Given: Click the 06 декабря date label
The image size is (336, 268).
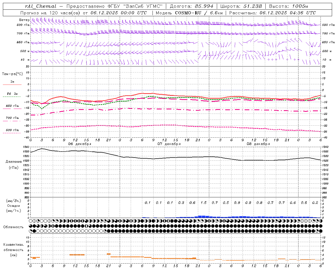Looking at the screenshot, I should click(80, 144).
